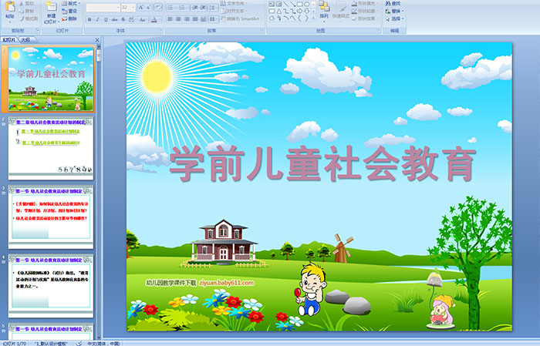Viewport: 540px width, 346px height.
Task: Toggle Bold formatting
Action: point(89,19)
